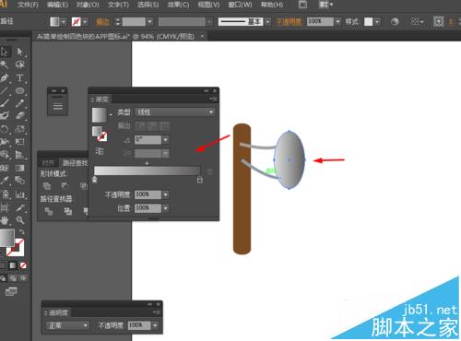Toggle Draw Behind mode
The width and height of the screenshot is (461, 341).
pos(13,278)
